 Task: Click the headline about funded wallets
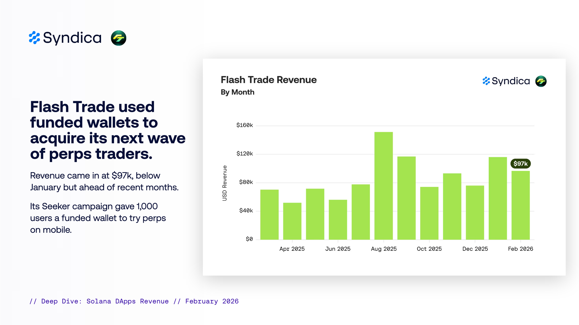107,130
